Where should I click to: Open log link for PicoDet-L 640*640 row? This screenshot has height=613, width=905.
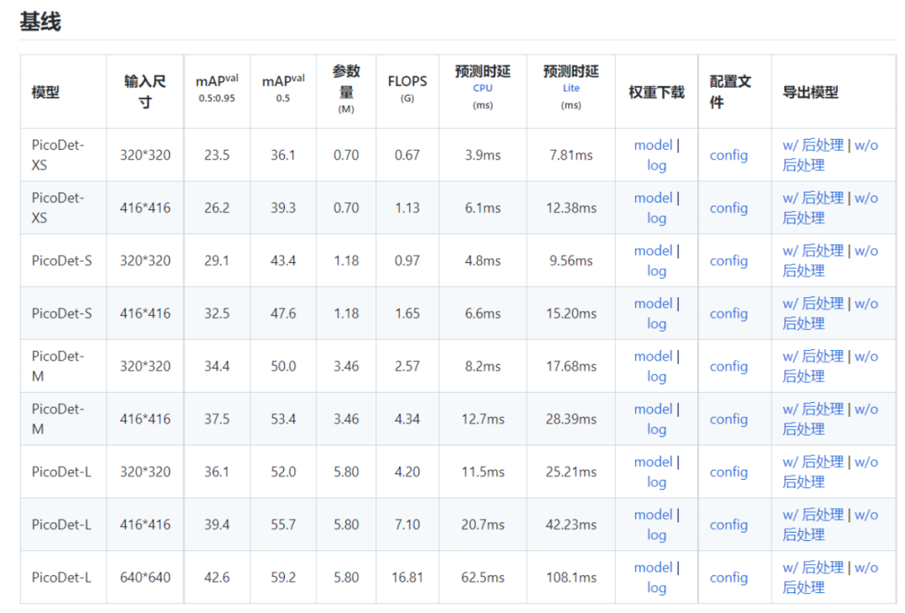click(656, 588)
